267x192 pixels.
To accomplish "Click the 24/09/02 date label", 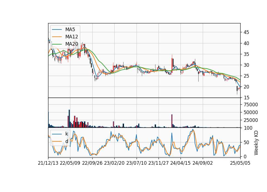I will (x=203, y=163).
